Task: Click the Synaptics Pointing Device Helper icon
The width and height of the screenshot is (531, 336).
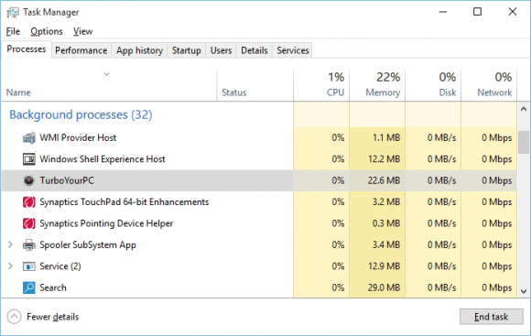Action: click(28, 223)
